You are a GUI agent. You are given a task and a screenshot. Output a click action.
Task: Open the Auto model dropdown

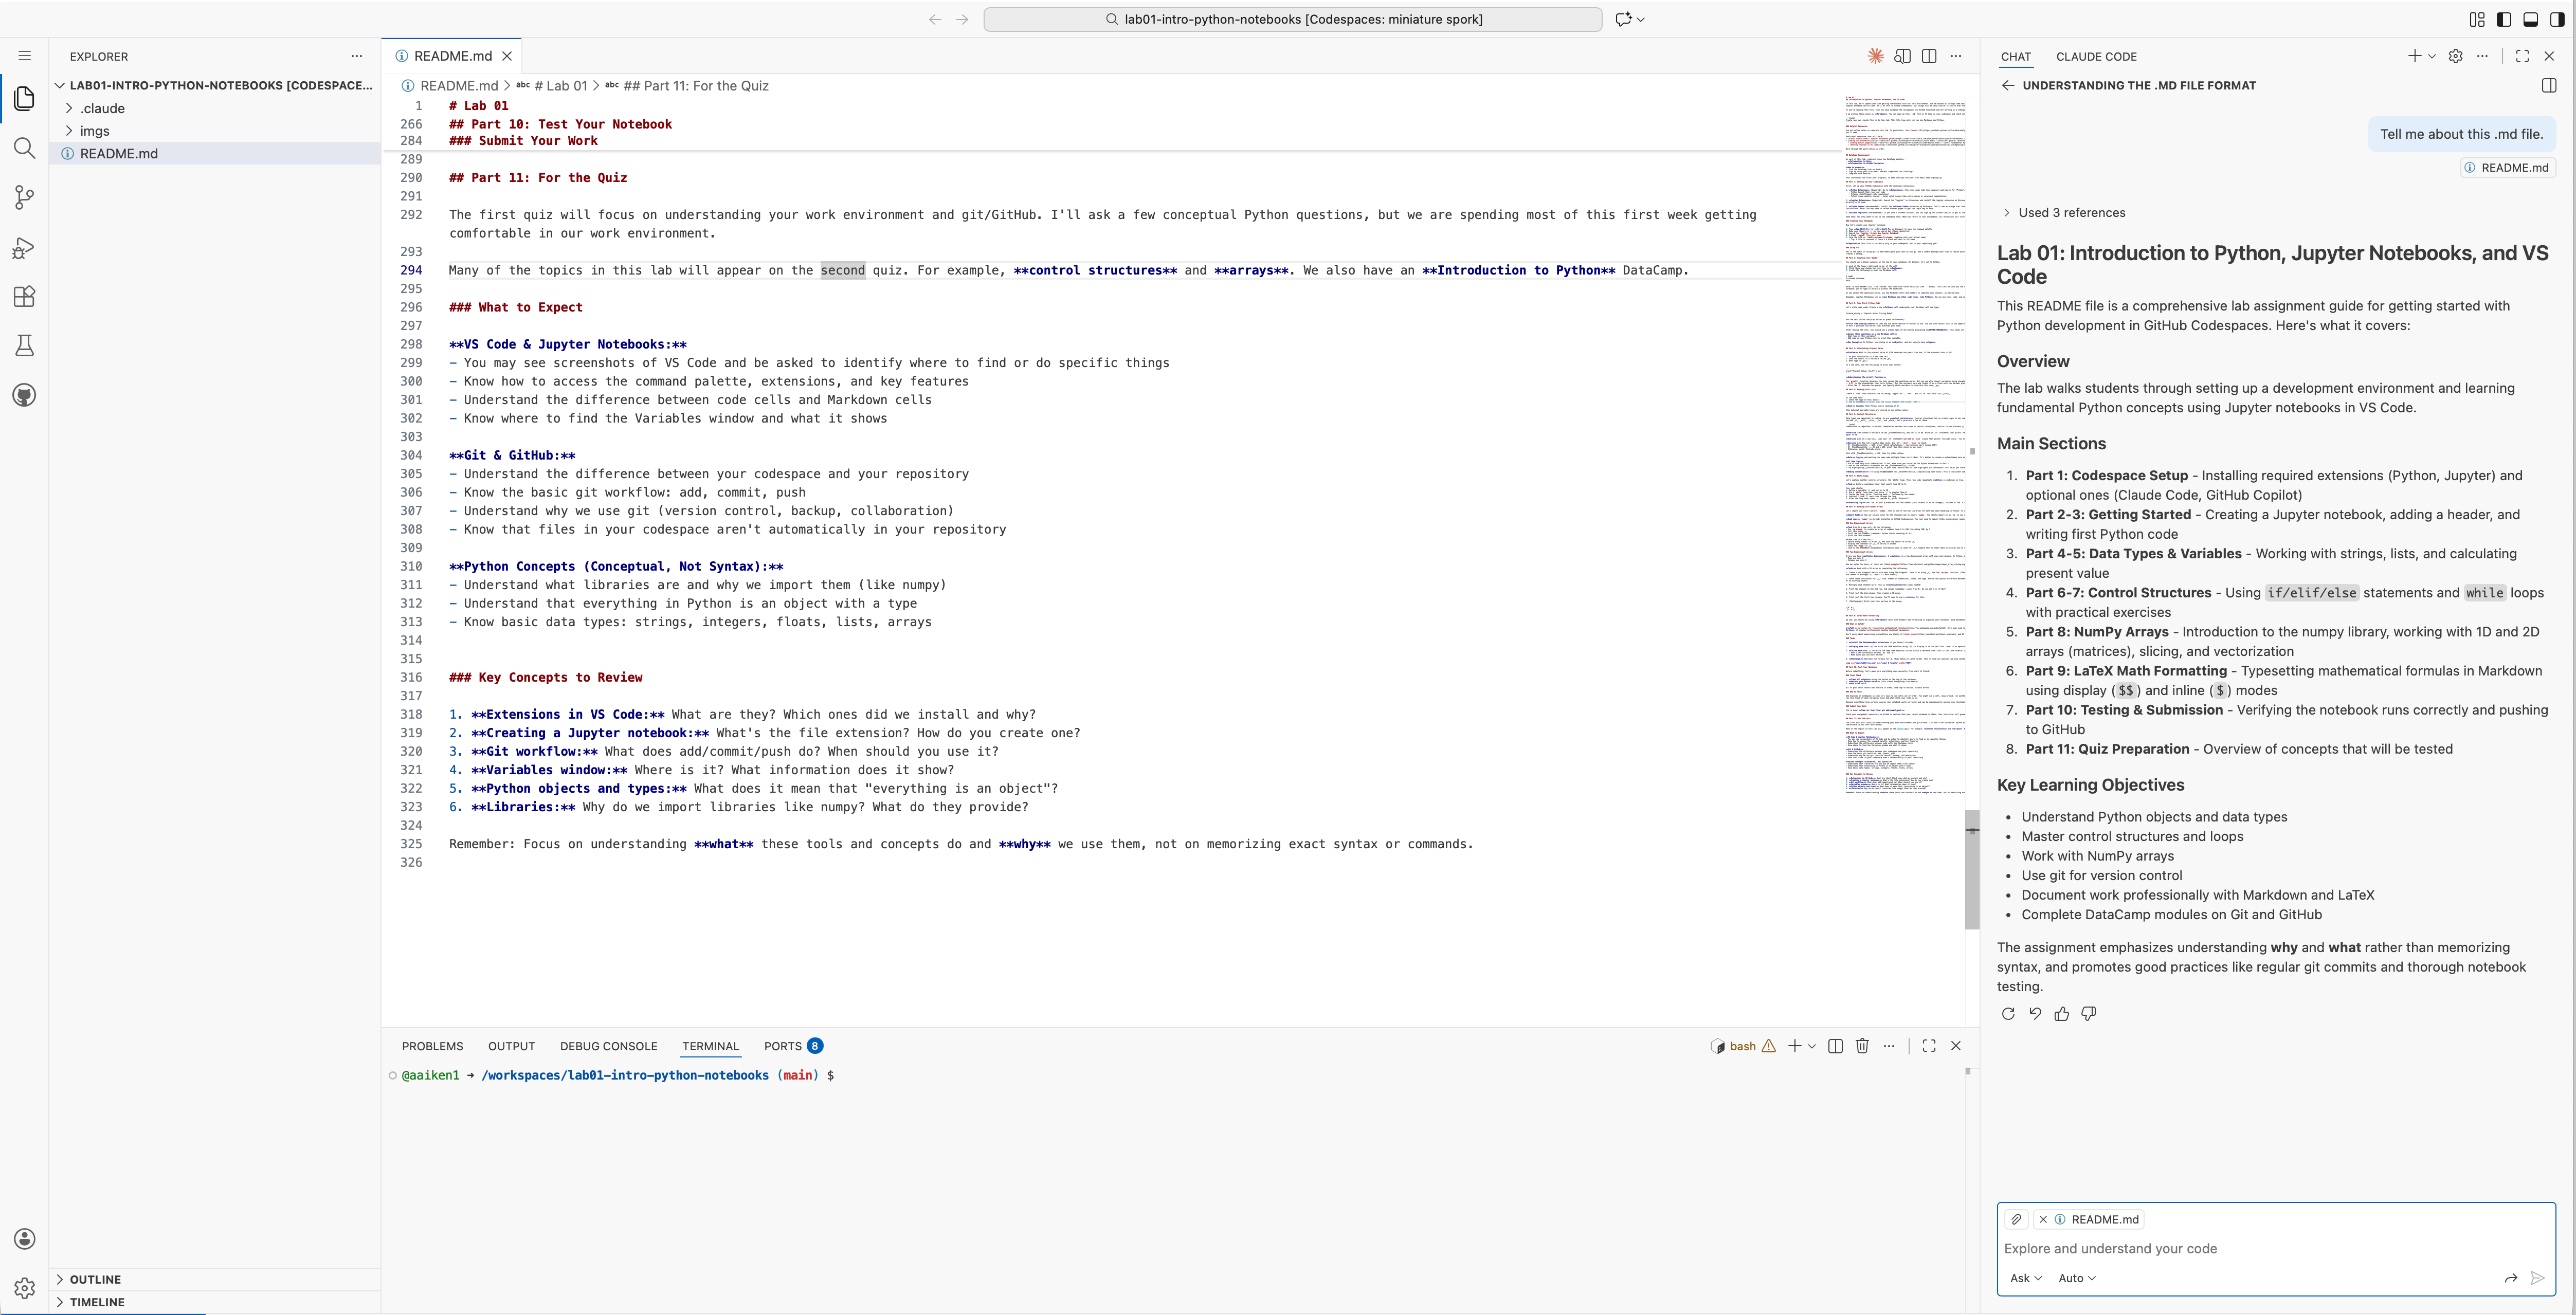[2076, 1278]
